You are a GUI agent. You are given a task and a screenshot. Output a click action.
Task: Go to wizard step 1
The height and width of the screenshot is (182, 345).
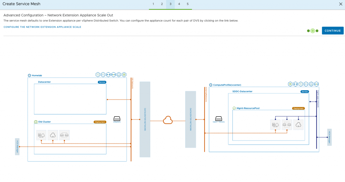153,4
